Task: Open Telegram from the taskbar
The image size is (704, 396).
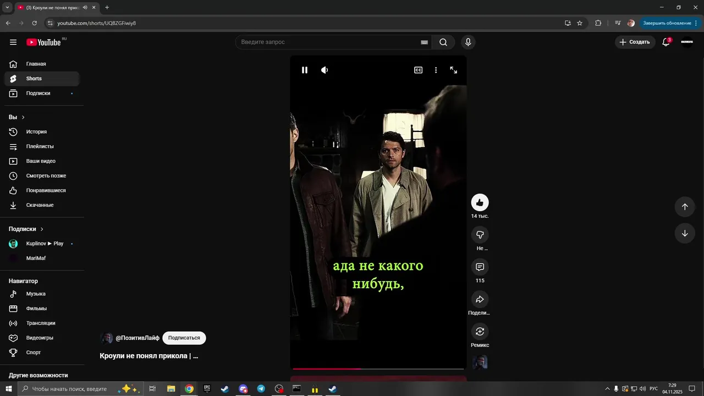Action: (261, 389)
